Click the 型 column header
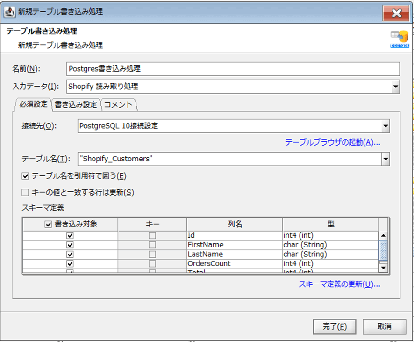The width and height of the screenshot is (414, 342). tap(330, 225)
